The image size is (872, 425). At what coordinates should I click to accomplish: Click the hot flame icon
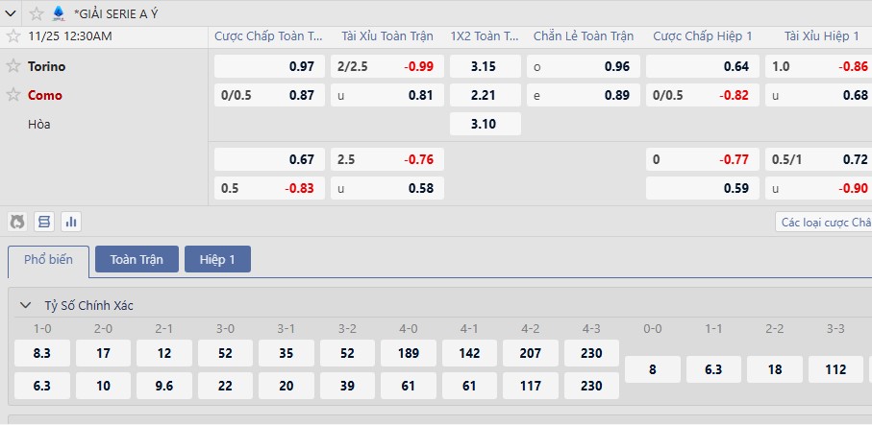[17, 222]
